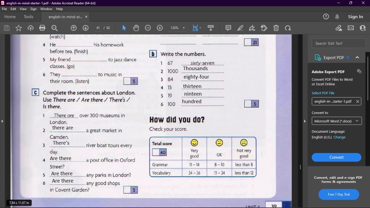
Task: Open the Microsoft Word format dropdown
Action: pos(336,121)
